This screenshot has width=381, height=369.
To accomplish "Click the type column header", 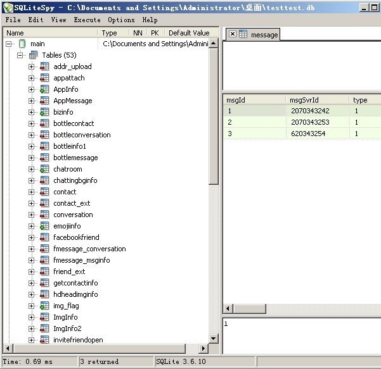I will pyautogui.click(x=365, y=100).
